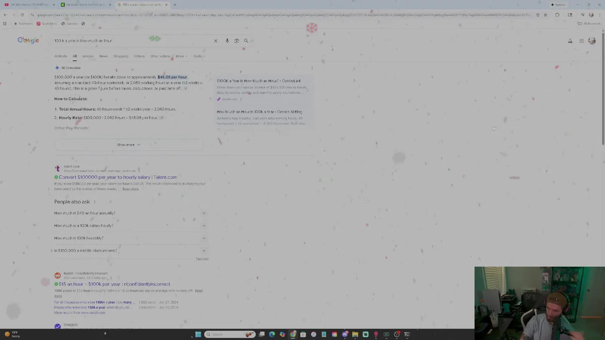Open Talent.com convert $100000 result

tap(118, 177)
